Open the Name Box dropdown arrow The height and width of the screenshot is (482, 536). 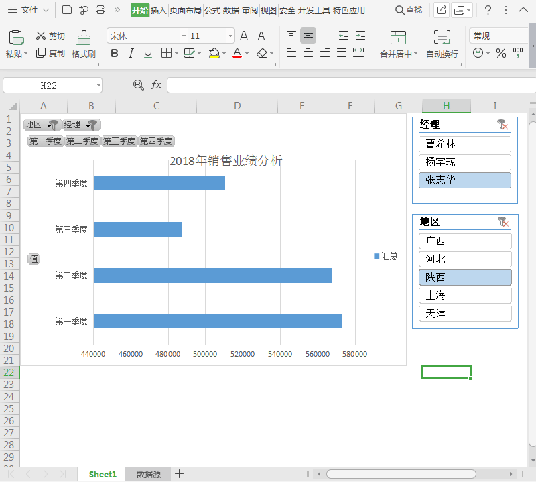point(98,85)
